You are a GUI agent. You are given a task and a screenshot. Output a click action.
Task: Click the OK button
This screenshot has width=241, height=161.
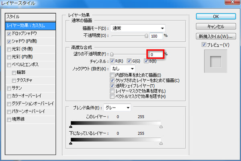coord(216,17)
